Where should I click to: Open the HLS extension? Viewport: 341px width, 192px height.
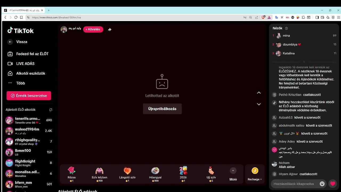point(287,17)
